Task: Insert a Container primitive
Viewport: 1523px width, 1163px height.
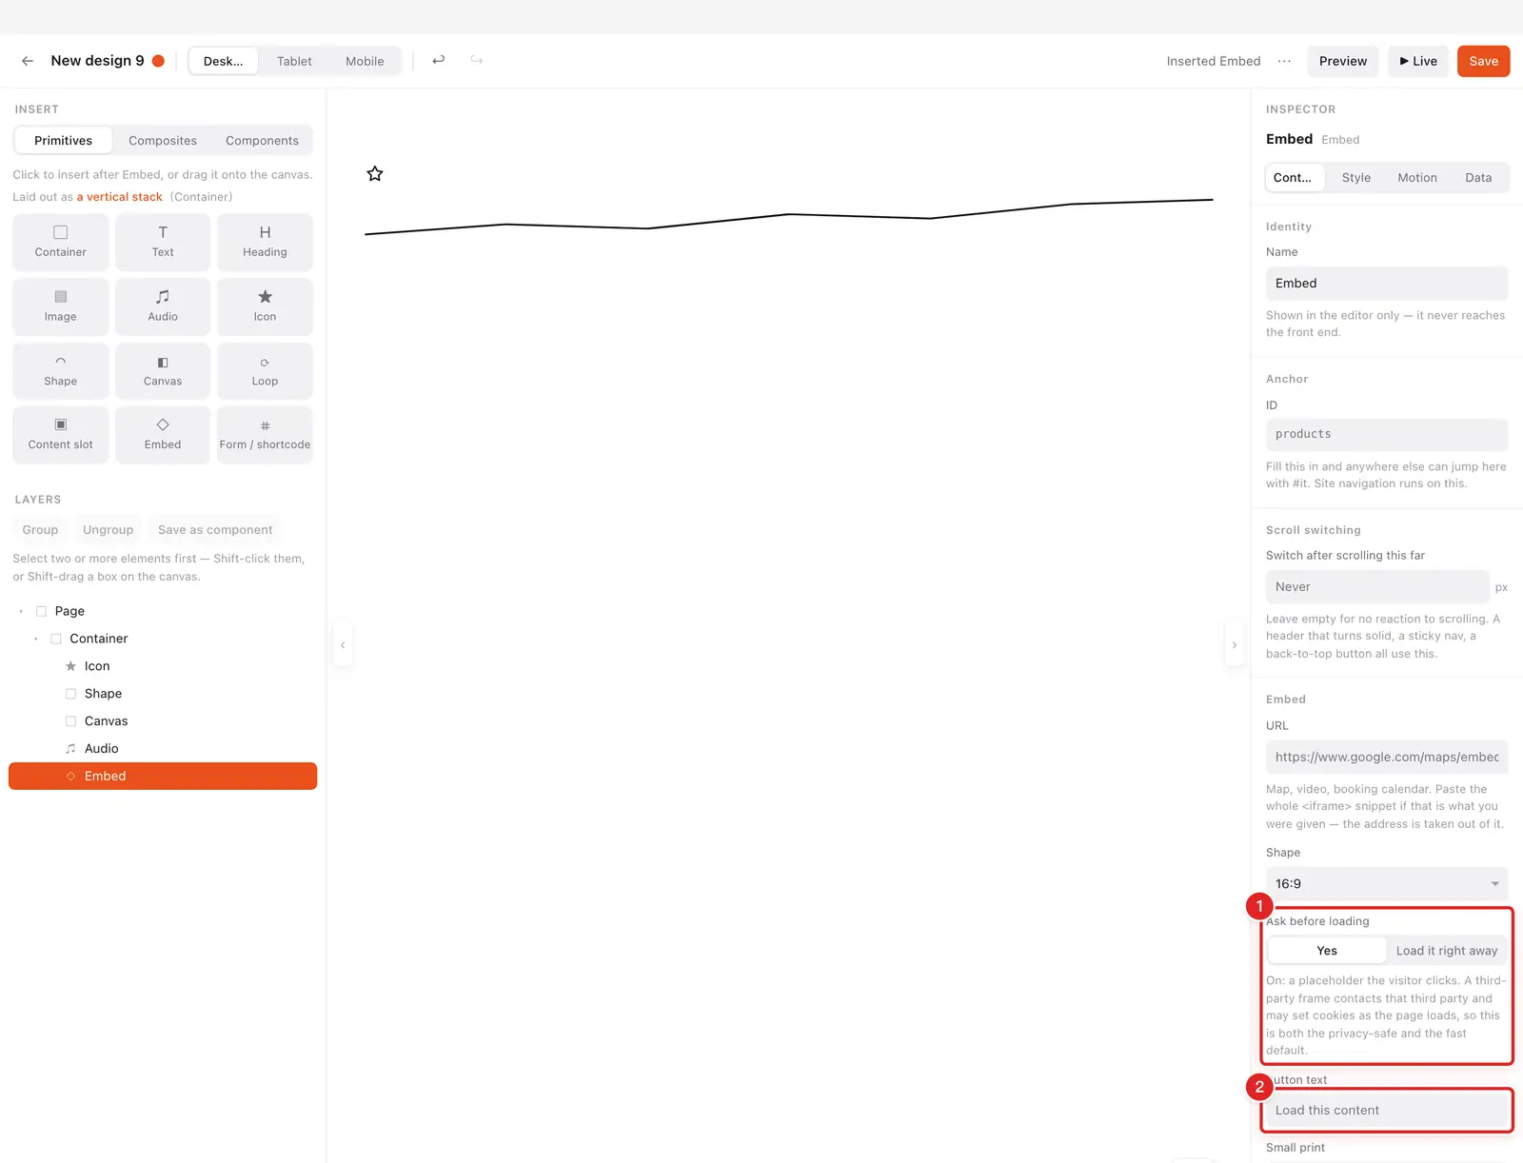Action: tap(61, 243)
